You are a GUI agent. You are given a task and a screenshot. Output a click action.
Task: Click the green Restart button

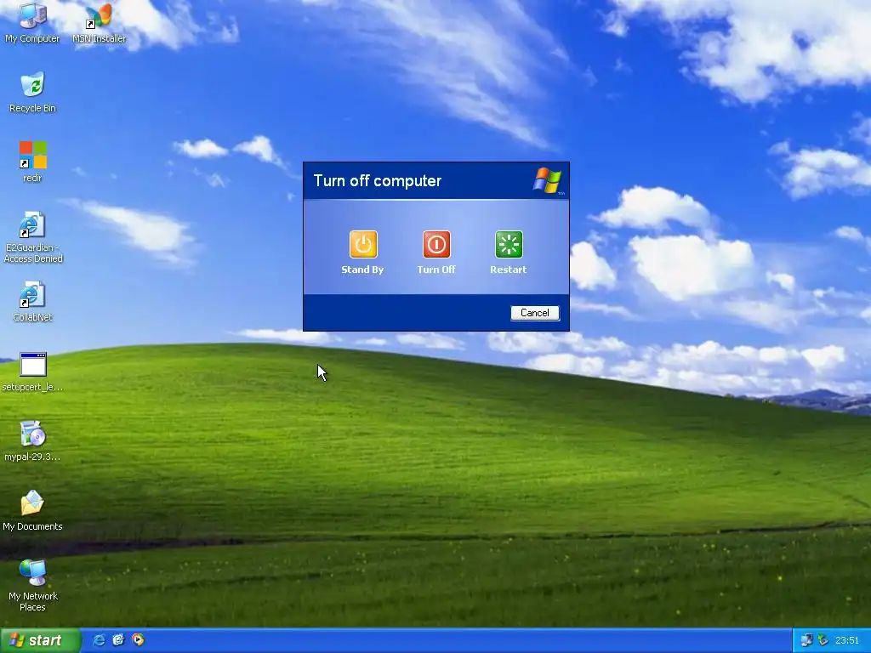pyautogui.click(x=509, y=245)
